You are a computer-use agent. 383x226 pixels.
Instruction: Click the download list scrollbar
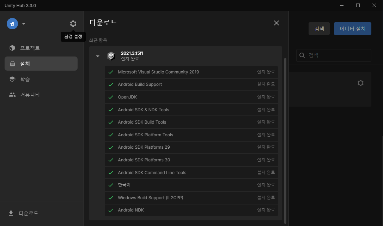(x=285, y=141)
